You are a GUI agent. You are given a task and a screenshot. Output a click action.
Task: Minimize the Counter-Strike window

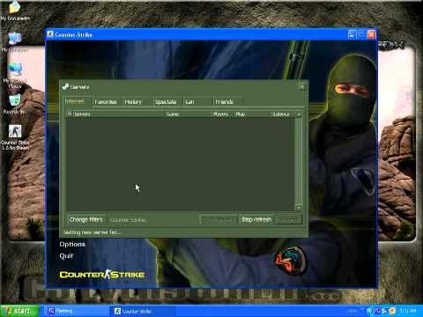point(352,34)
